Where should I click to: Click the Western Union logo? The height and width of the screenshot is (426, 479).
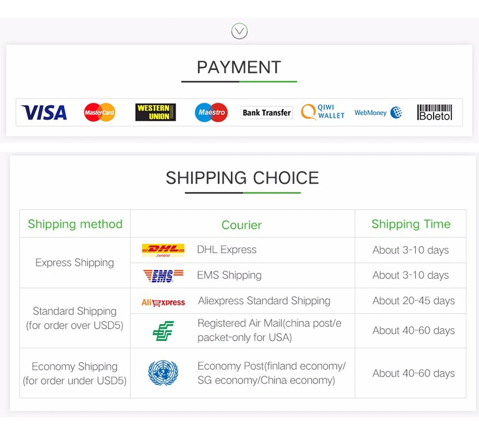tap(156, 112)
